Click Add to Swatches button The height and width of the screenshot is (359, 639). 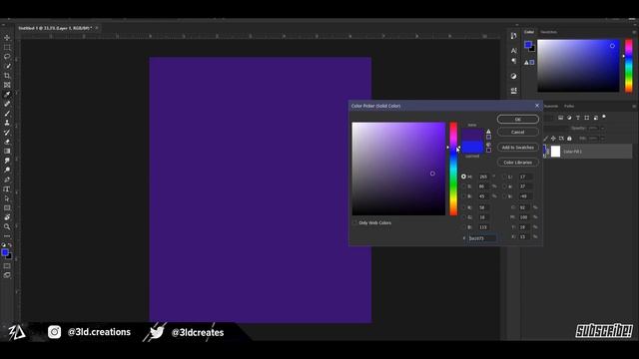[518, 148]
